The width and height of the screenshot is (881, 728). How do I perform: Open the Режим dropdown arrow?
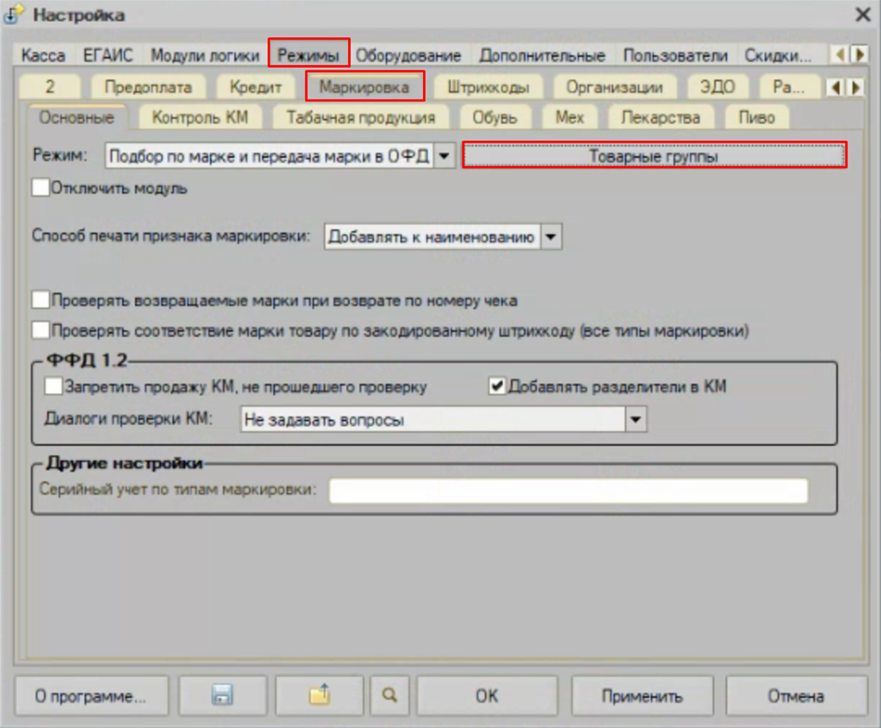pos(444,156)
